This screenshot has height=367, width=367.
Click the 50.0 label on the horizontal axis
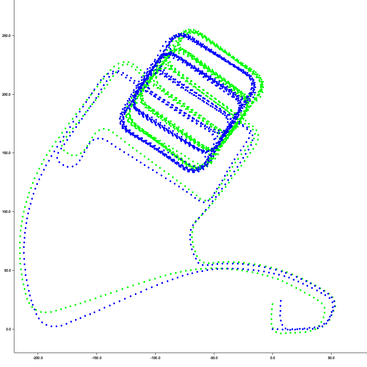click(x=331, y=358)
